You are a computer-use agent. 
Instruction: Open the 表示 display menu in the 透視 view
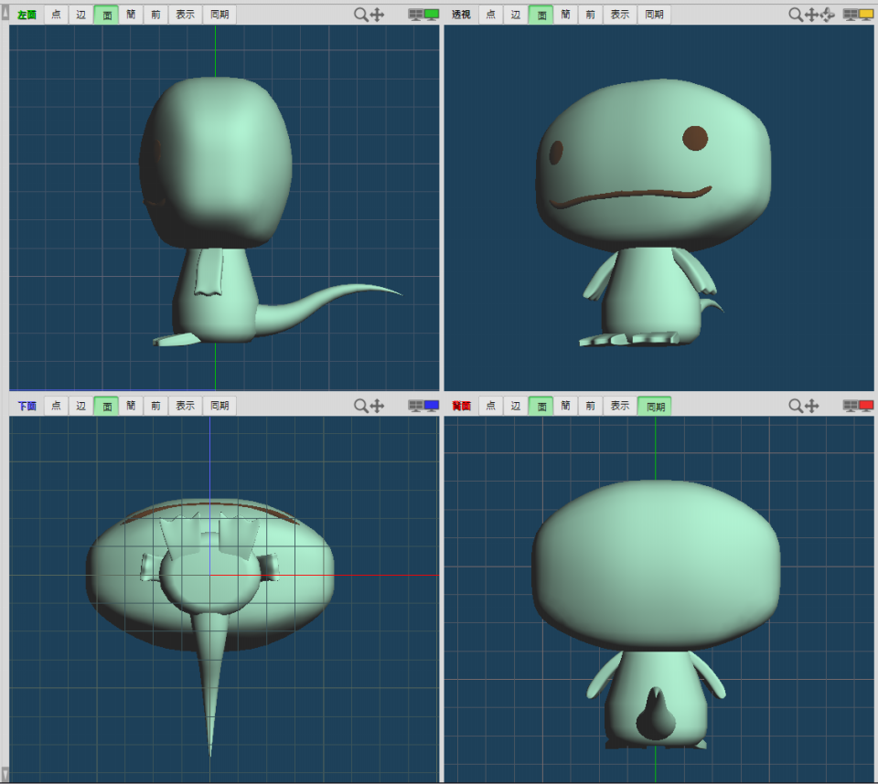[620, 15]
